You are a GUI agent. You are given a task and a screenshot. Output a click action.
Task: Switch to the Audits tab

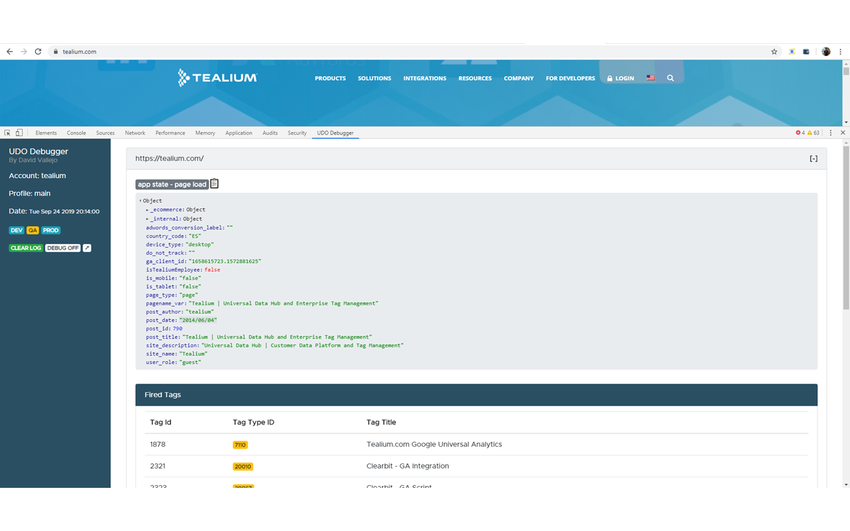(270, 133)
